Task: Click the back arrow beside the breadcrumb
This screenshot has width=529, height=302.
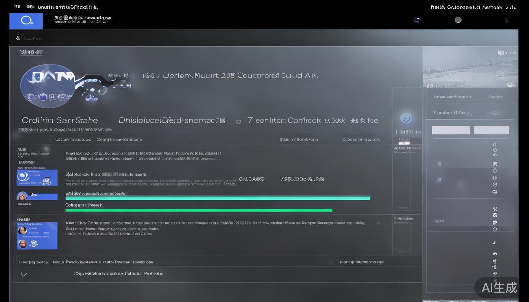Action: [x=17, y=38]
